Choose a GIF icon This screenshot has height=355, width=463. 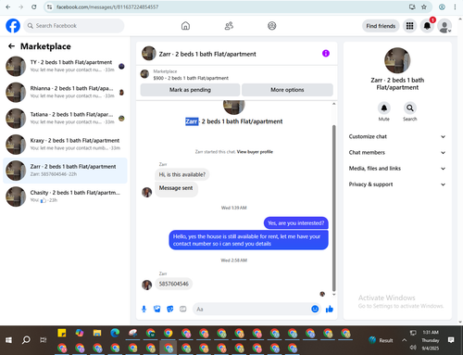click(x=183, y=309)
